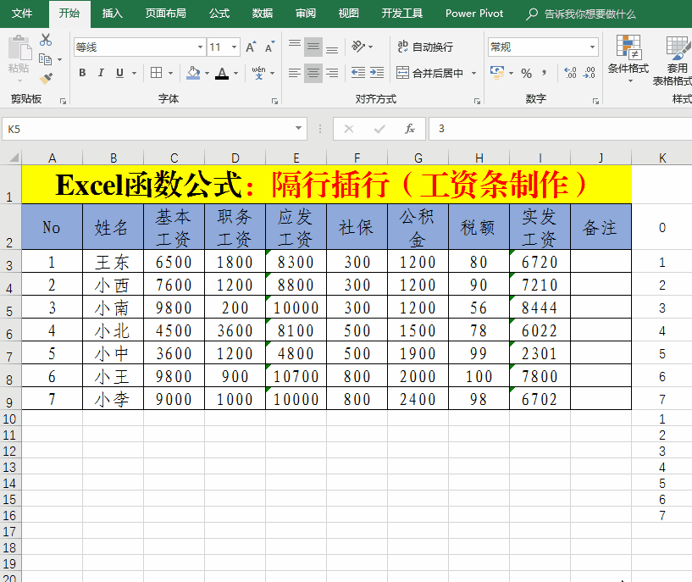Click the Percent Style icon
Viewport: 692px width, 582px height.
point(527,74)
